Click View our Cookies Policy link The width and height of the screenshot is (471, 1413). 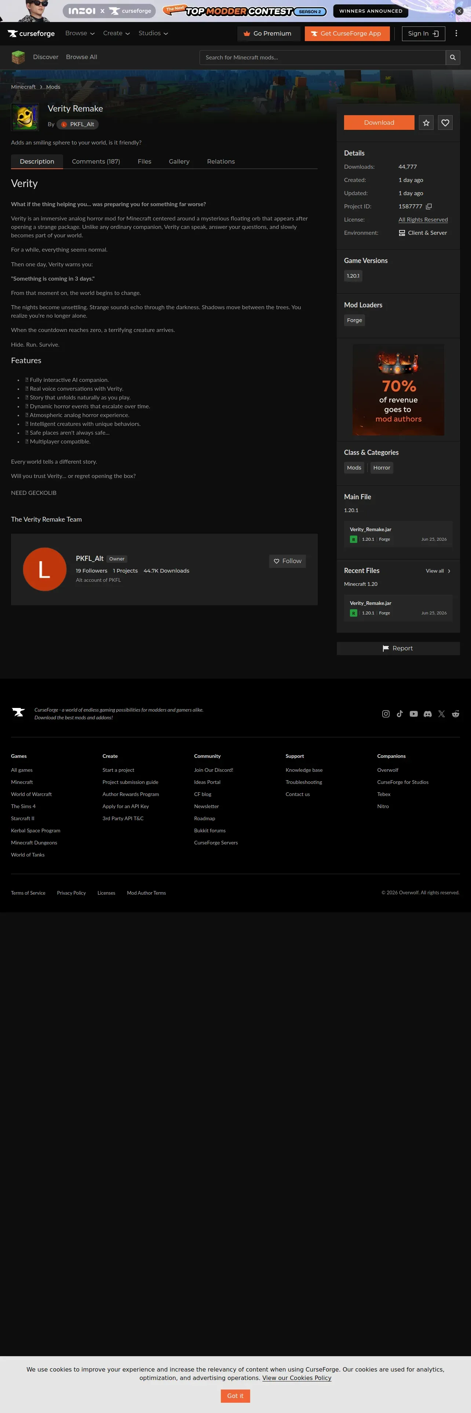[297, 1378]
